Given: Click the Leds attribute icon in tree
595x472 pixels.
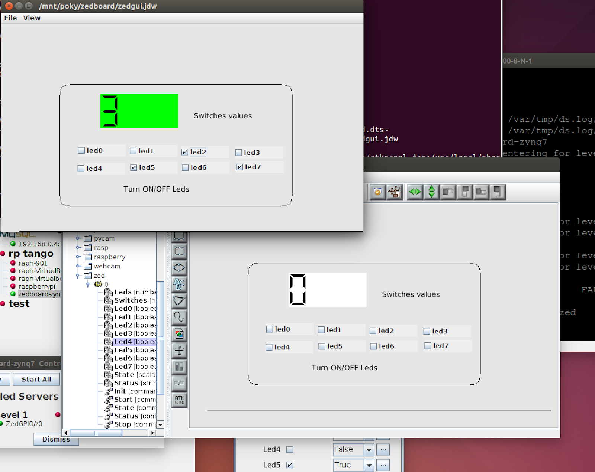Looking at the screenshot, I should coord(109,292).
